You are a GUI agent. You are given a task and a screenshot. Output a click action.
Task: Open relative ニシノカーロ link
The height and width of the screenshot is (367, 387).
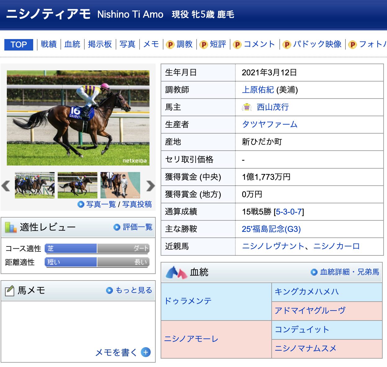coord(337,246)
